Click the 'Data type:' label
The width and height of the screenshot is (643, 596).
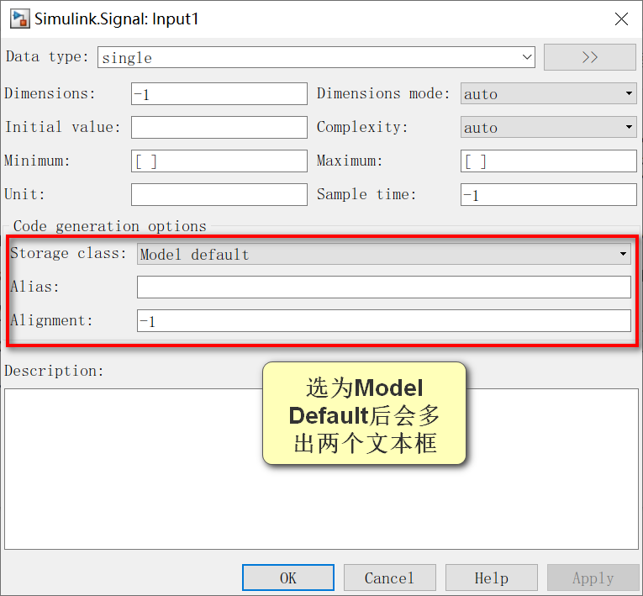pos(47,56)
